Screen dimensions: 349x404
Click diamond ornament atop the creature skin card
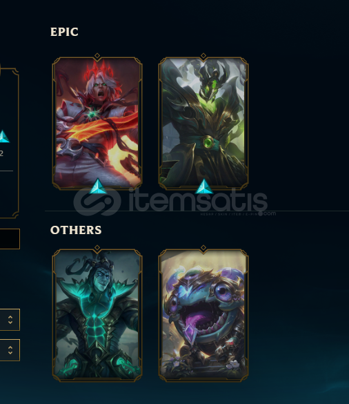pyautogui.click(x=203, y=248)
